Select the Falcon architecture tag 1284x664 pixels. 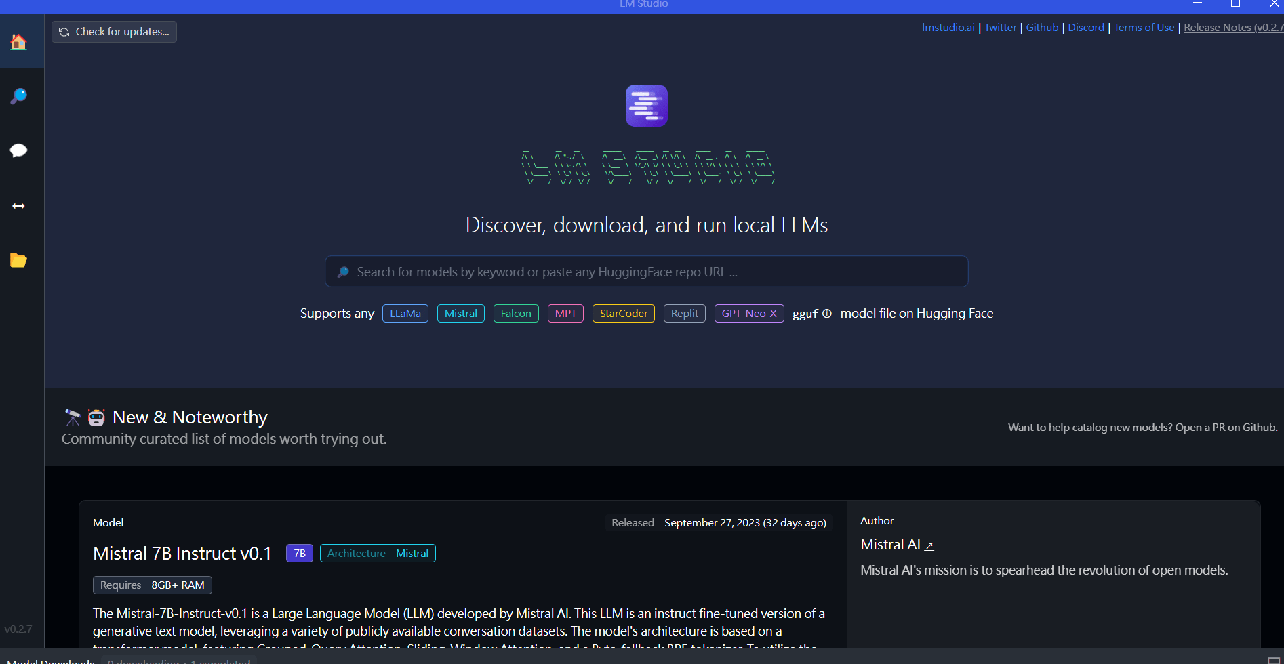coord(516,314)
